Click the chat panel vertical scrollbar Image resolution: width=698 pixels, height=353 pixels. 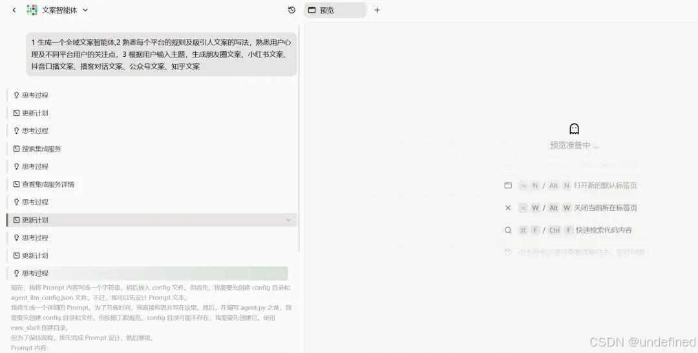pyautogui.click(x=299, y=138)
